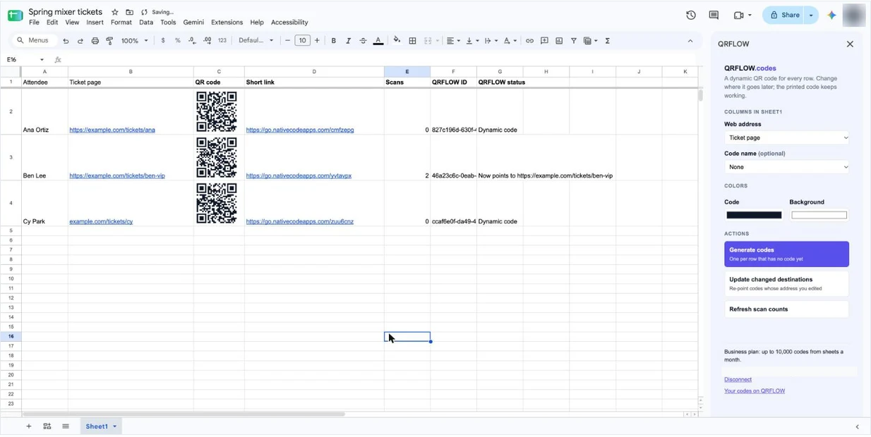Toggle strikethrough formatting
Image resolution: width=871 pixels, height=437 pixels.
363,41
